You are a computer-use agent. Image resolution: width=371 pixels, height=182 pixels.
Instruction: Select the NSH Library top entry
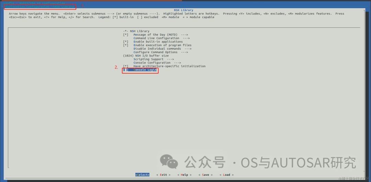pyautogui.click(x=136, y=31)
